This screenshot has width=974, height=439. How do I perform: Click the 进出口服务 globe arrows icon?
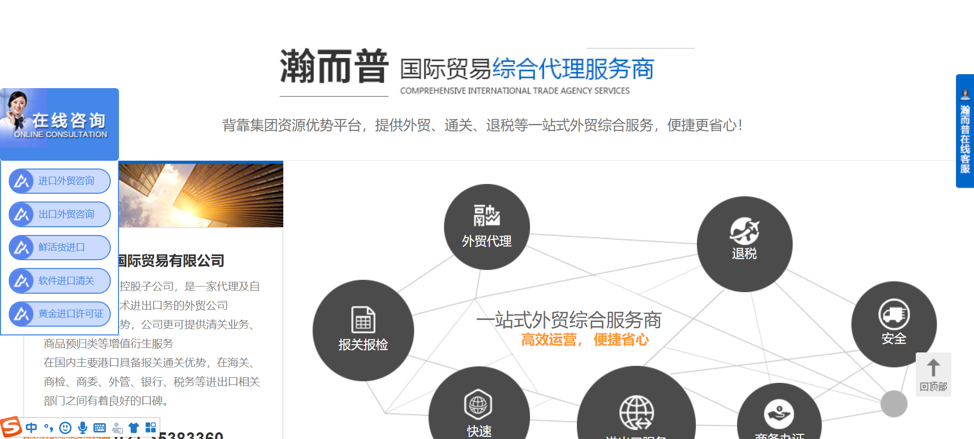click(637, 412)
